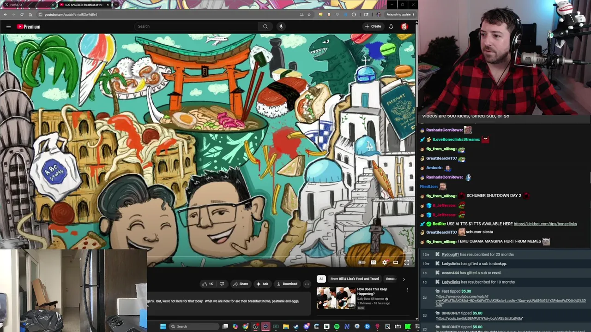The height and width of the screenshot is (332, 591).
Task: Open browser extensions puzzle icon
Action: 354,14
